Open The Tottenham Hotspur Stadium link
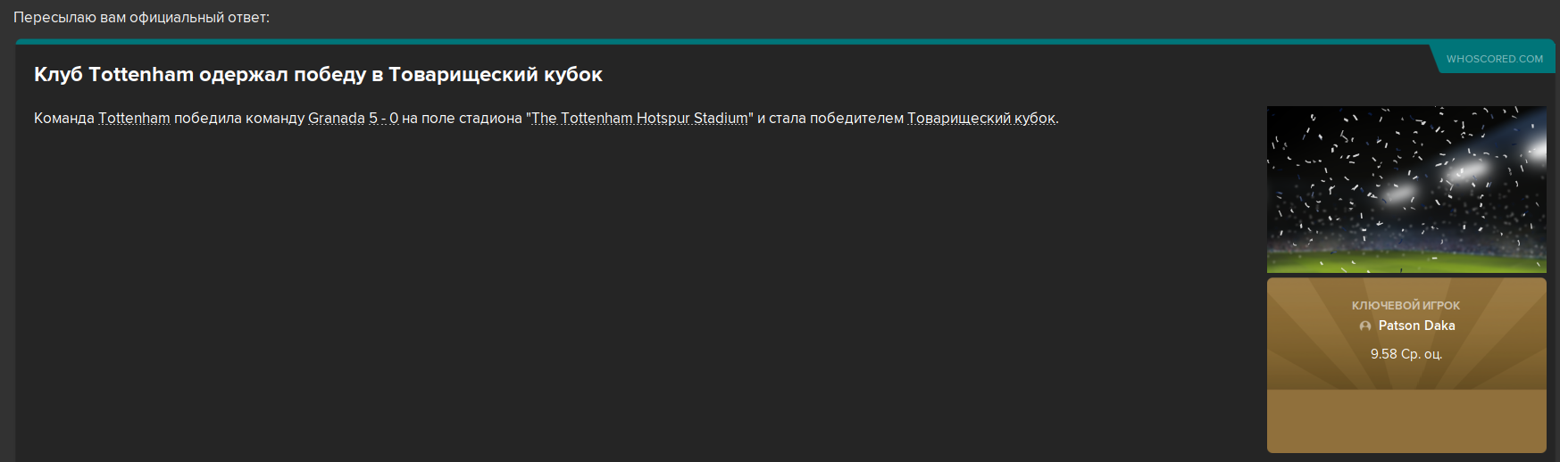1560x462 pixels. (639, 119)
